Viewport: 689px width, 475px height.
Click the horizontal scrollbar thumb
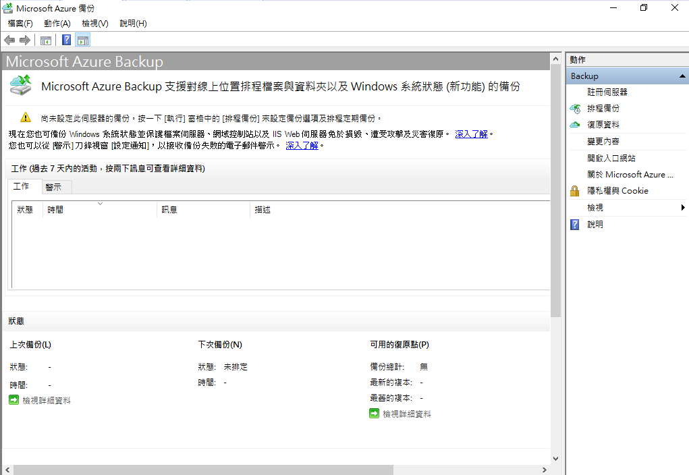click(x=203, y=470)
